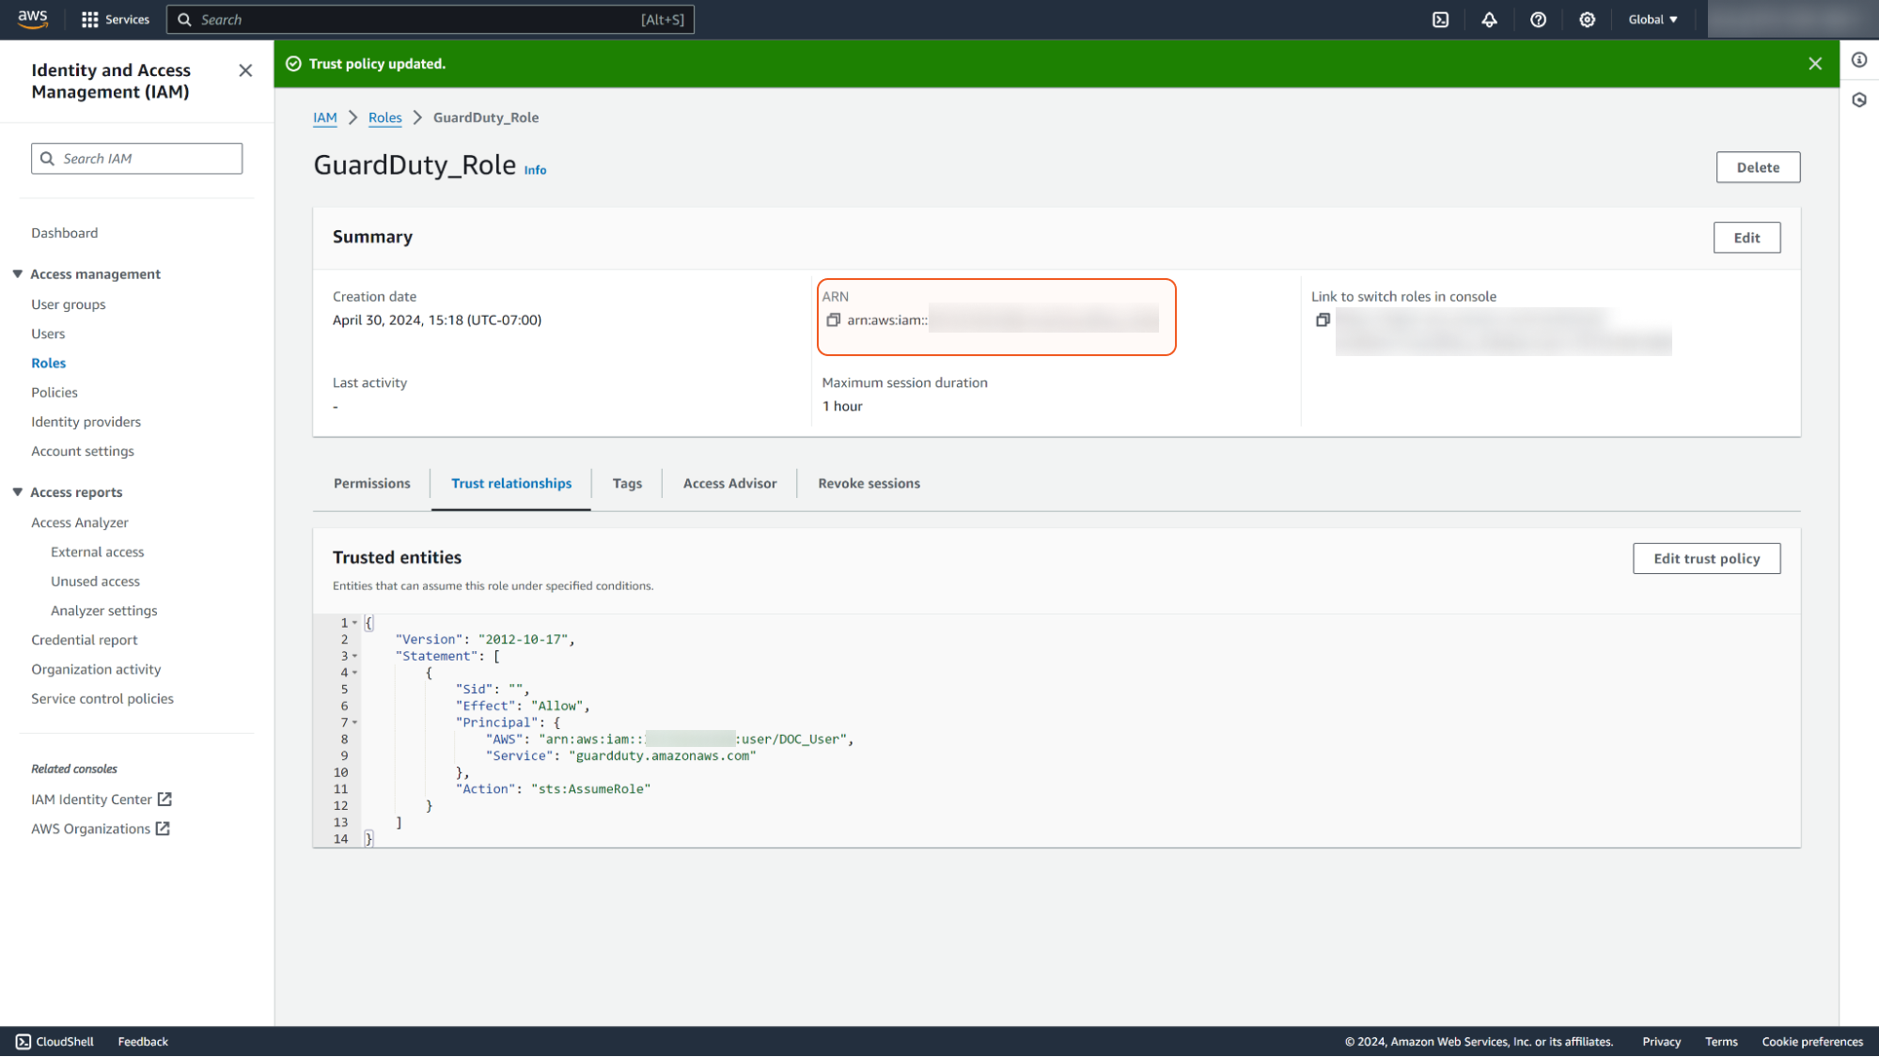
Task: Open the Global region dropdown
Action: 1652,20
